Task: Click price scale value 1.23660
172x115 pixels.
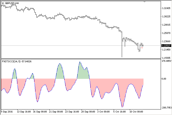Action: (166, 41)
